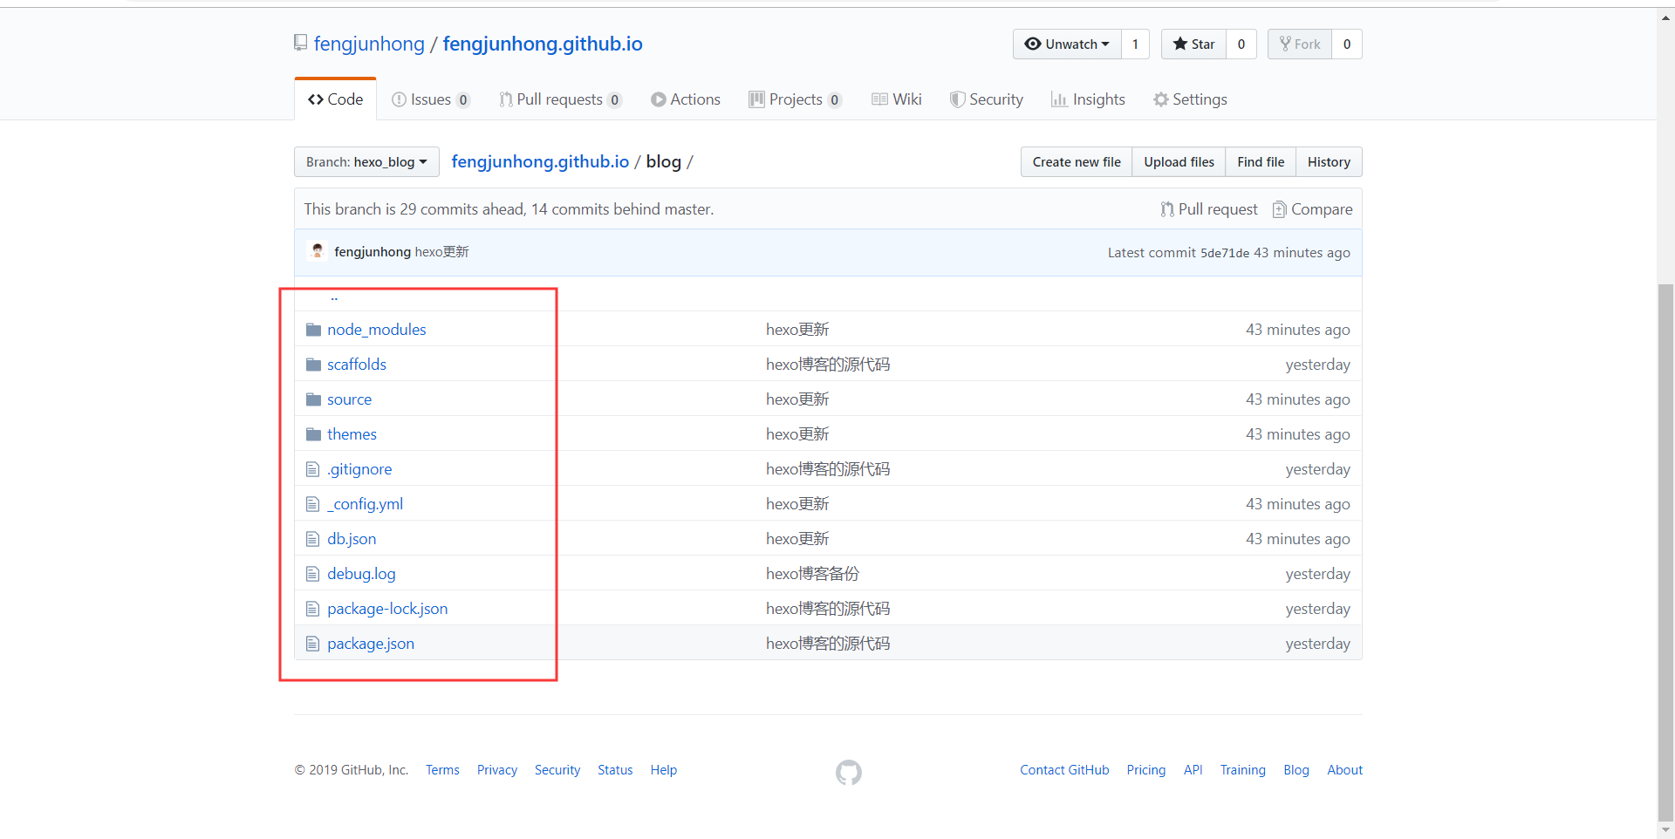
Task: Star the repository
Action: click(1193, 44)
